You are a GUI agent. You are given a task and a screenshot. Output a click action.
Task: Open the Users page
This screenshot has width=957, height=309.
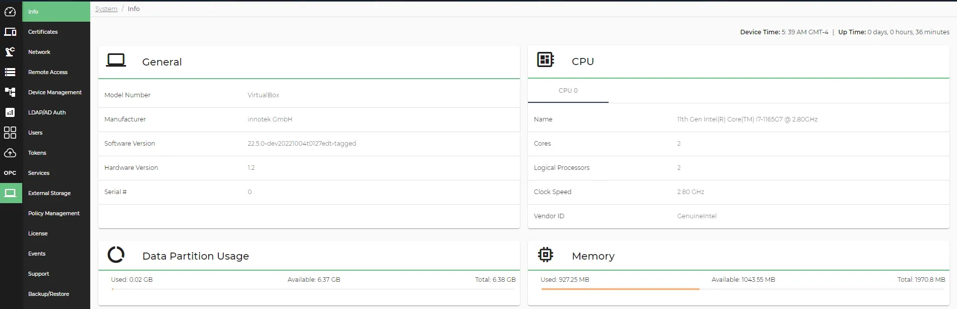56,133
